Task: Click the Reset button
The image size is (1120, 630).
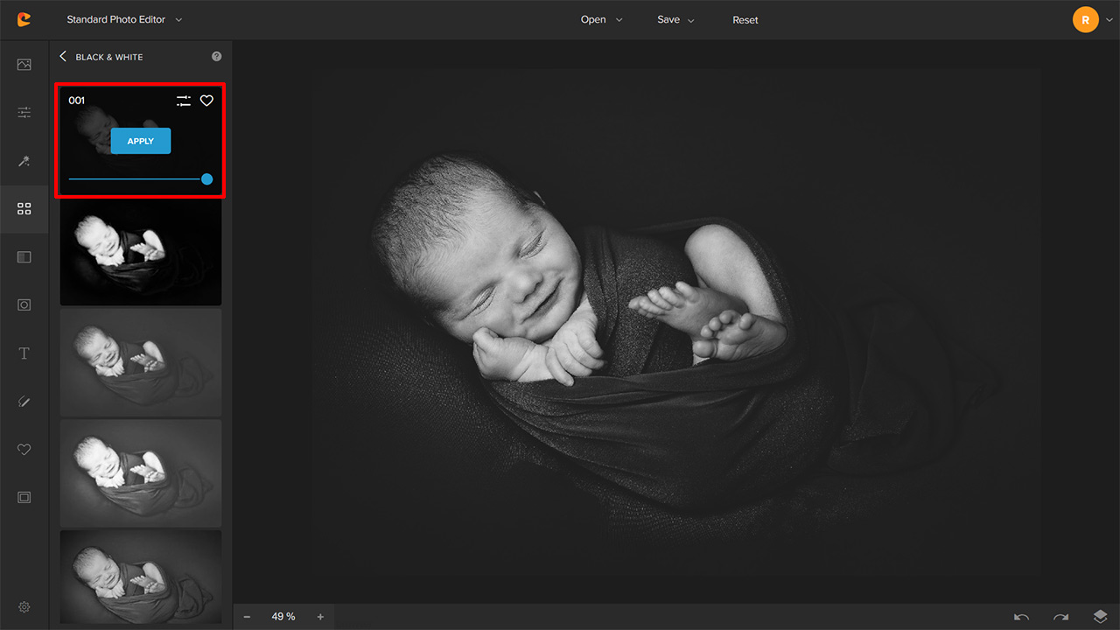Action: pyautogui.click(x=745, y=19)
